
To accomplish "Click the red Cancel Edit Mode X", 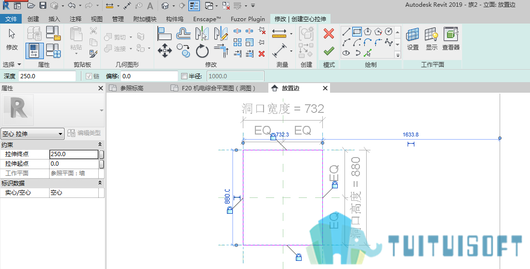I will click(x=329, y=33).
